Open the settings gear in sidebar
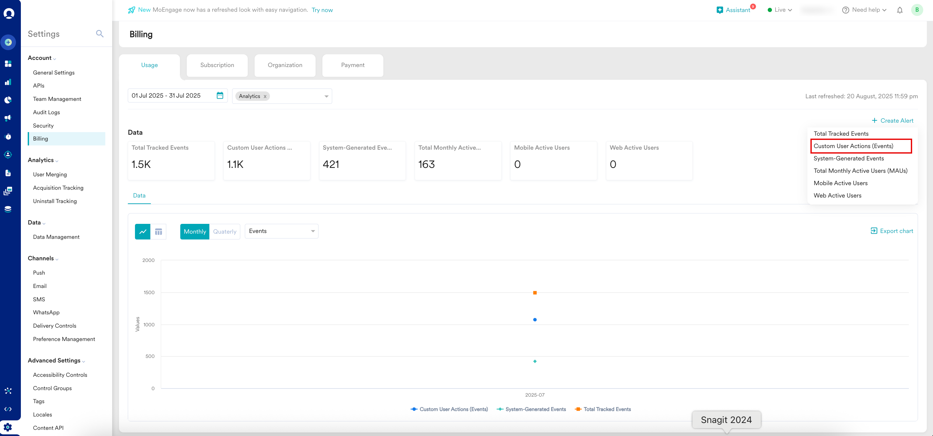Image resolution: width=933 pixels, height=436 pixels. coord(8,427)
